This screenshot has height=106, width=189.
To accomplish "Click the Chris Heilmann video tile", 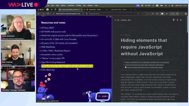I will pyautogui.click(x=18, y=27).
